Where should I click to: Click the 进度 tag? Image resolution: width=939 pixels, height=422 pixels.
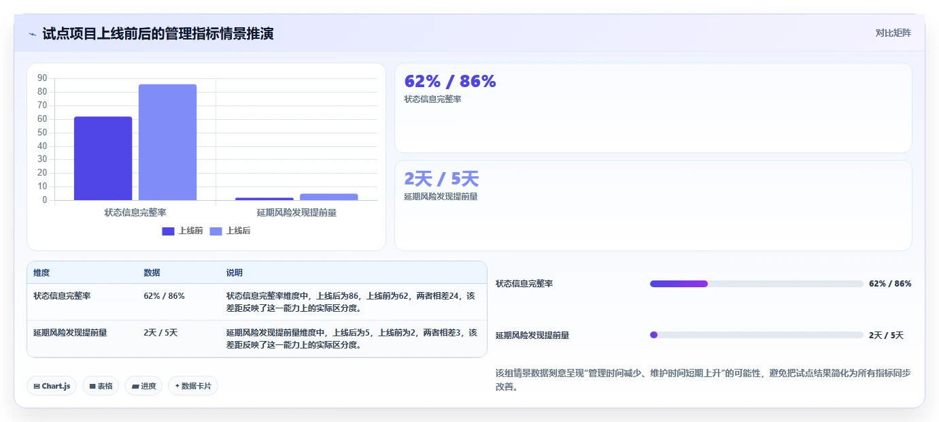point(143,386)
